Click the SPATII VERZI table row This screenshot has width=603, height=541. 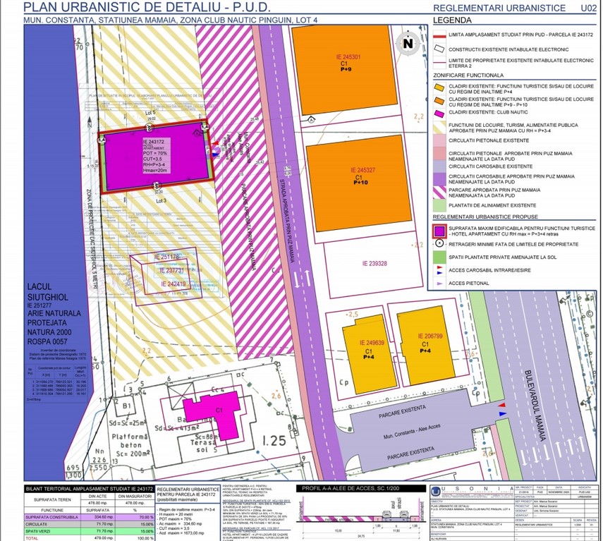(90, 531)
